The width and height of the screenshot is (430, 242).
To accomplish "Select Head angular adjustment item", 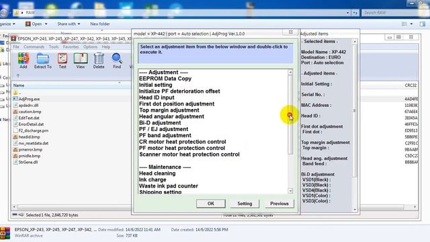I will (x=171, y=116).
